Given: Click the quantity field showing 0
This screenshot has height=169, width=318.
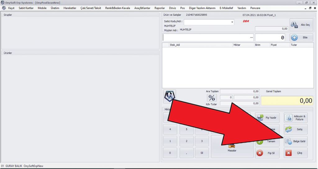Looking at the screenshot, I should pyautogui.click(x=270, y=37).
